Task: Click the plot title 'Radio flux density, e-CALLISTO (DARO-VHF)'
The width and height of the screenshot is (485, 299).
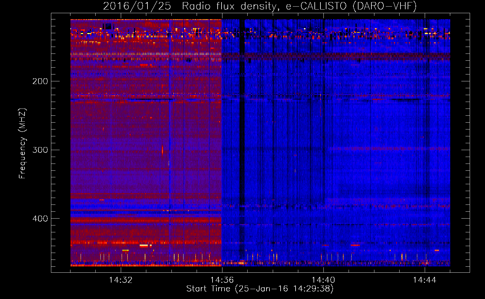Action: coord(299,6)
